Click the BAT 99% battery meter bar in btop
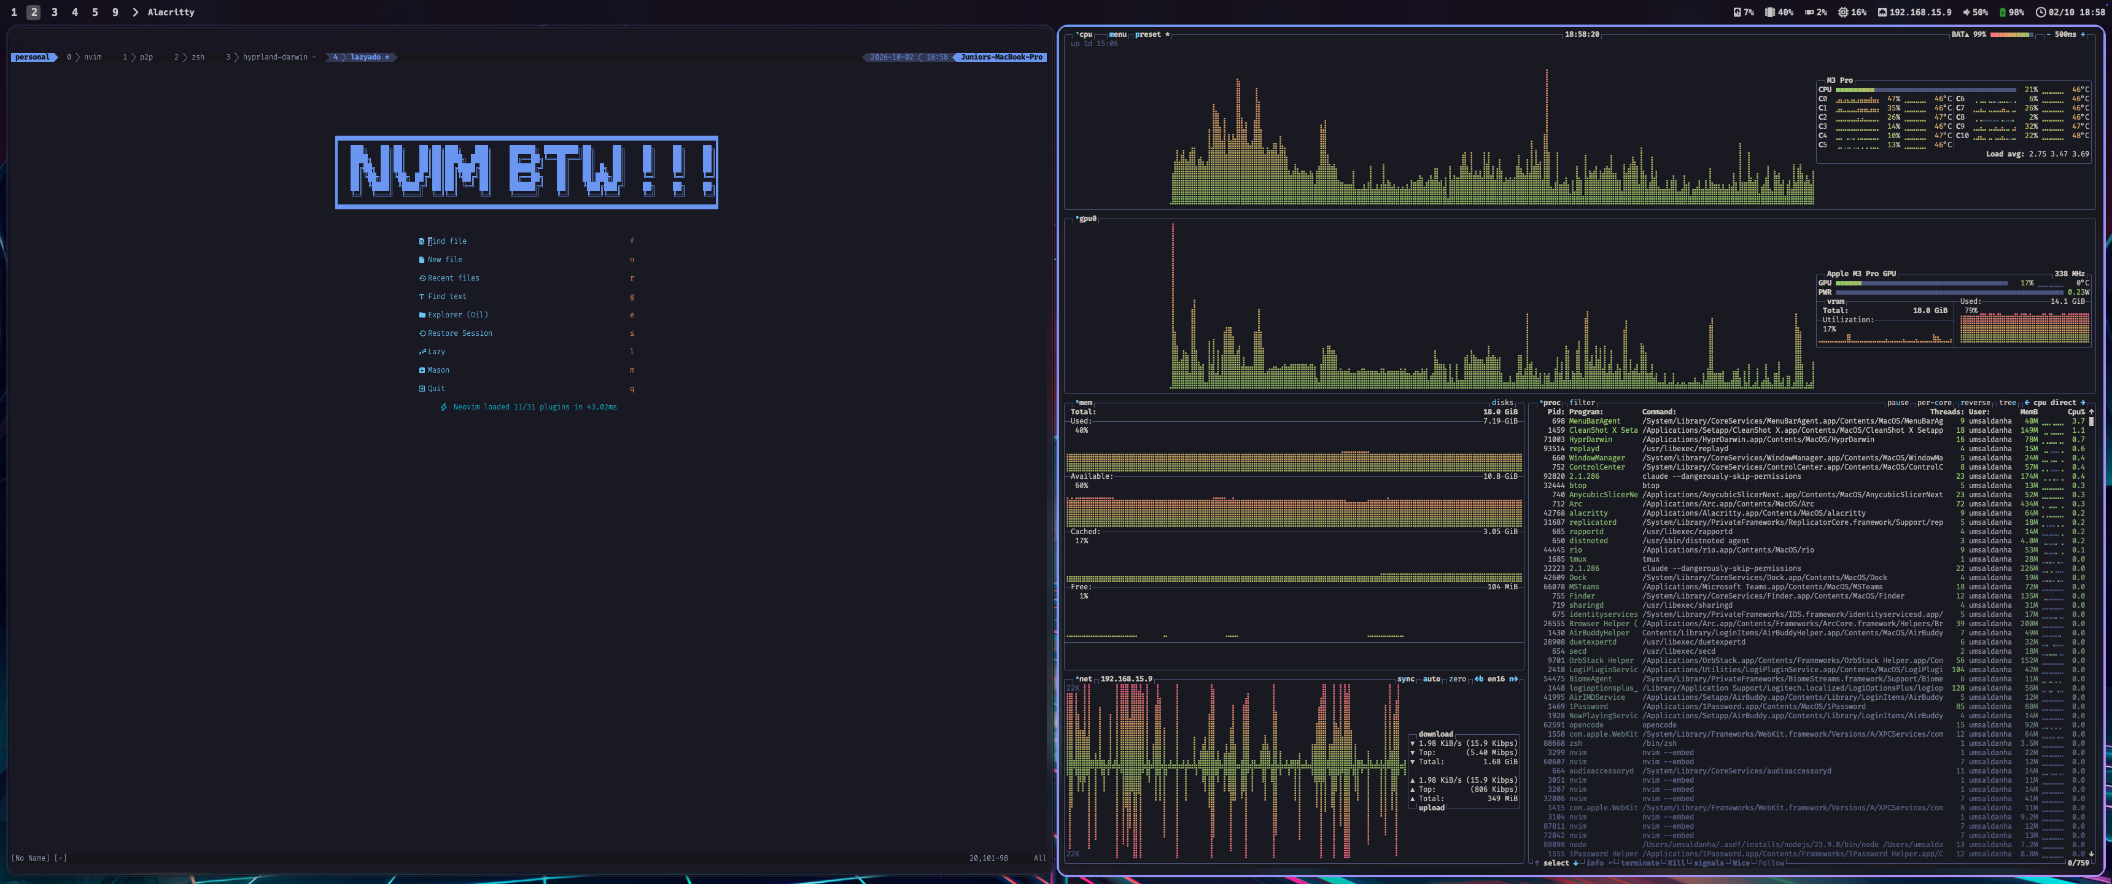The image size is (2112, 884). coord(2013,34)
